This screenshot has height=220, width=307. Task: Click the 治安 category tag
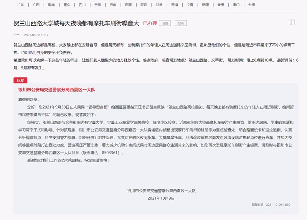165,23
